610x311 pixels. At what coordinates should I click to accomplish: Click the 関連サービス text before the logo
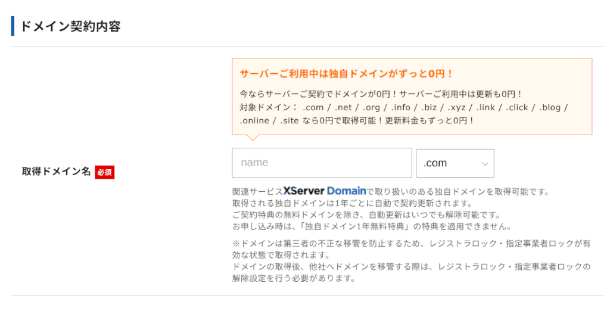point(257,191)
